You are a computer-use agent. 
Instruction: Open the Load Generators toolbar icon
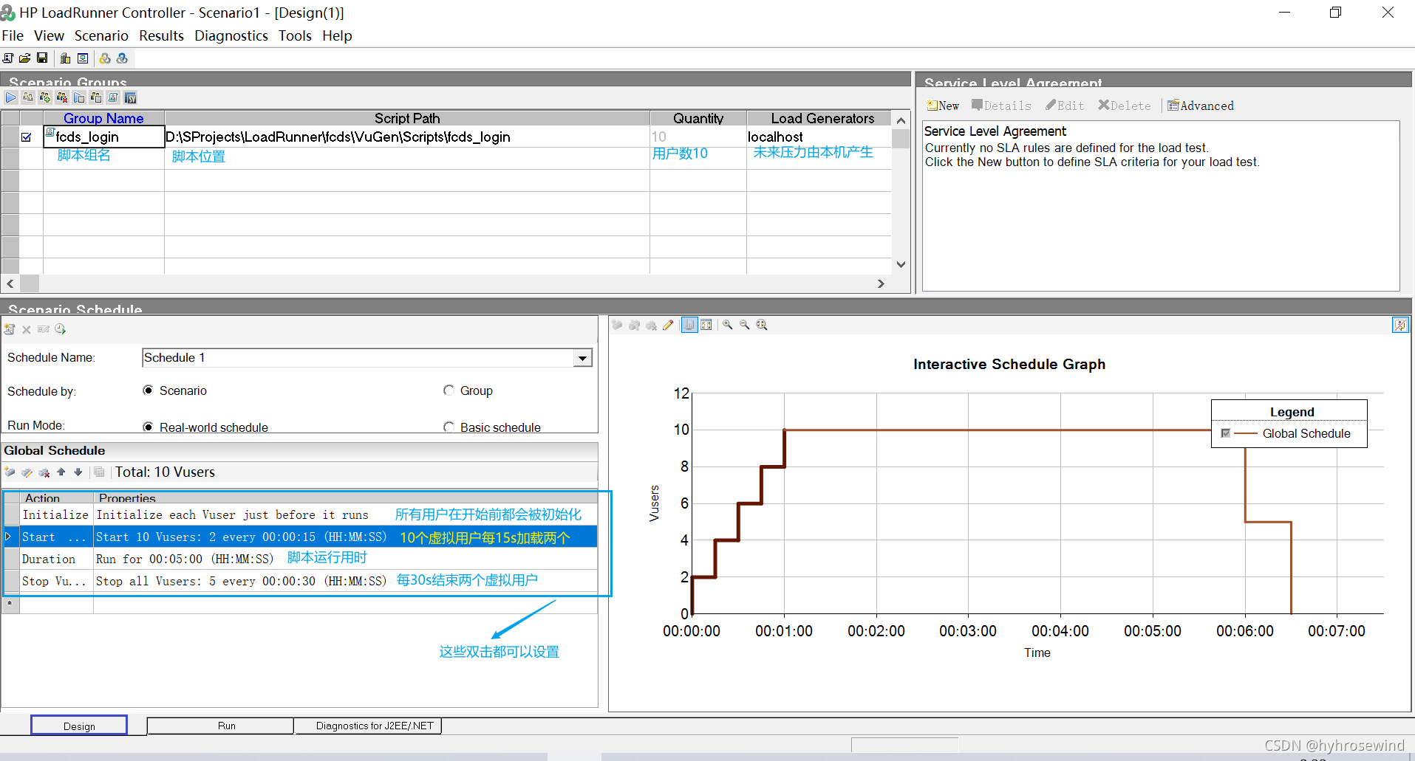click(x=65, y=58)
